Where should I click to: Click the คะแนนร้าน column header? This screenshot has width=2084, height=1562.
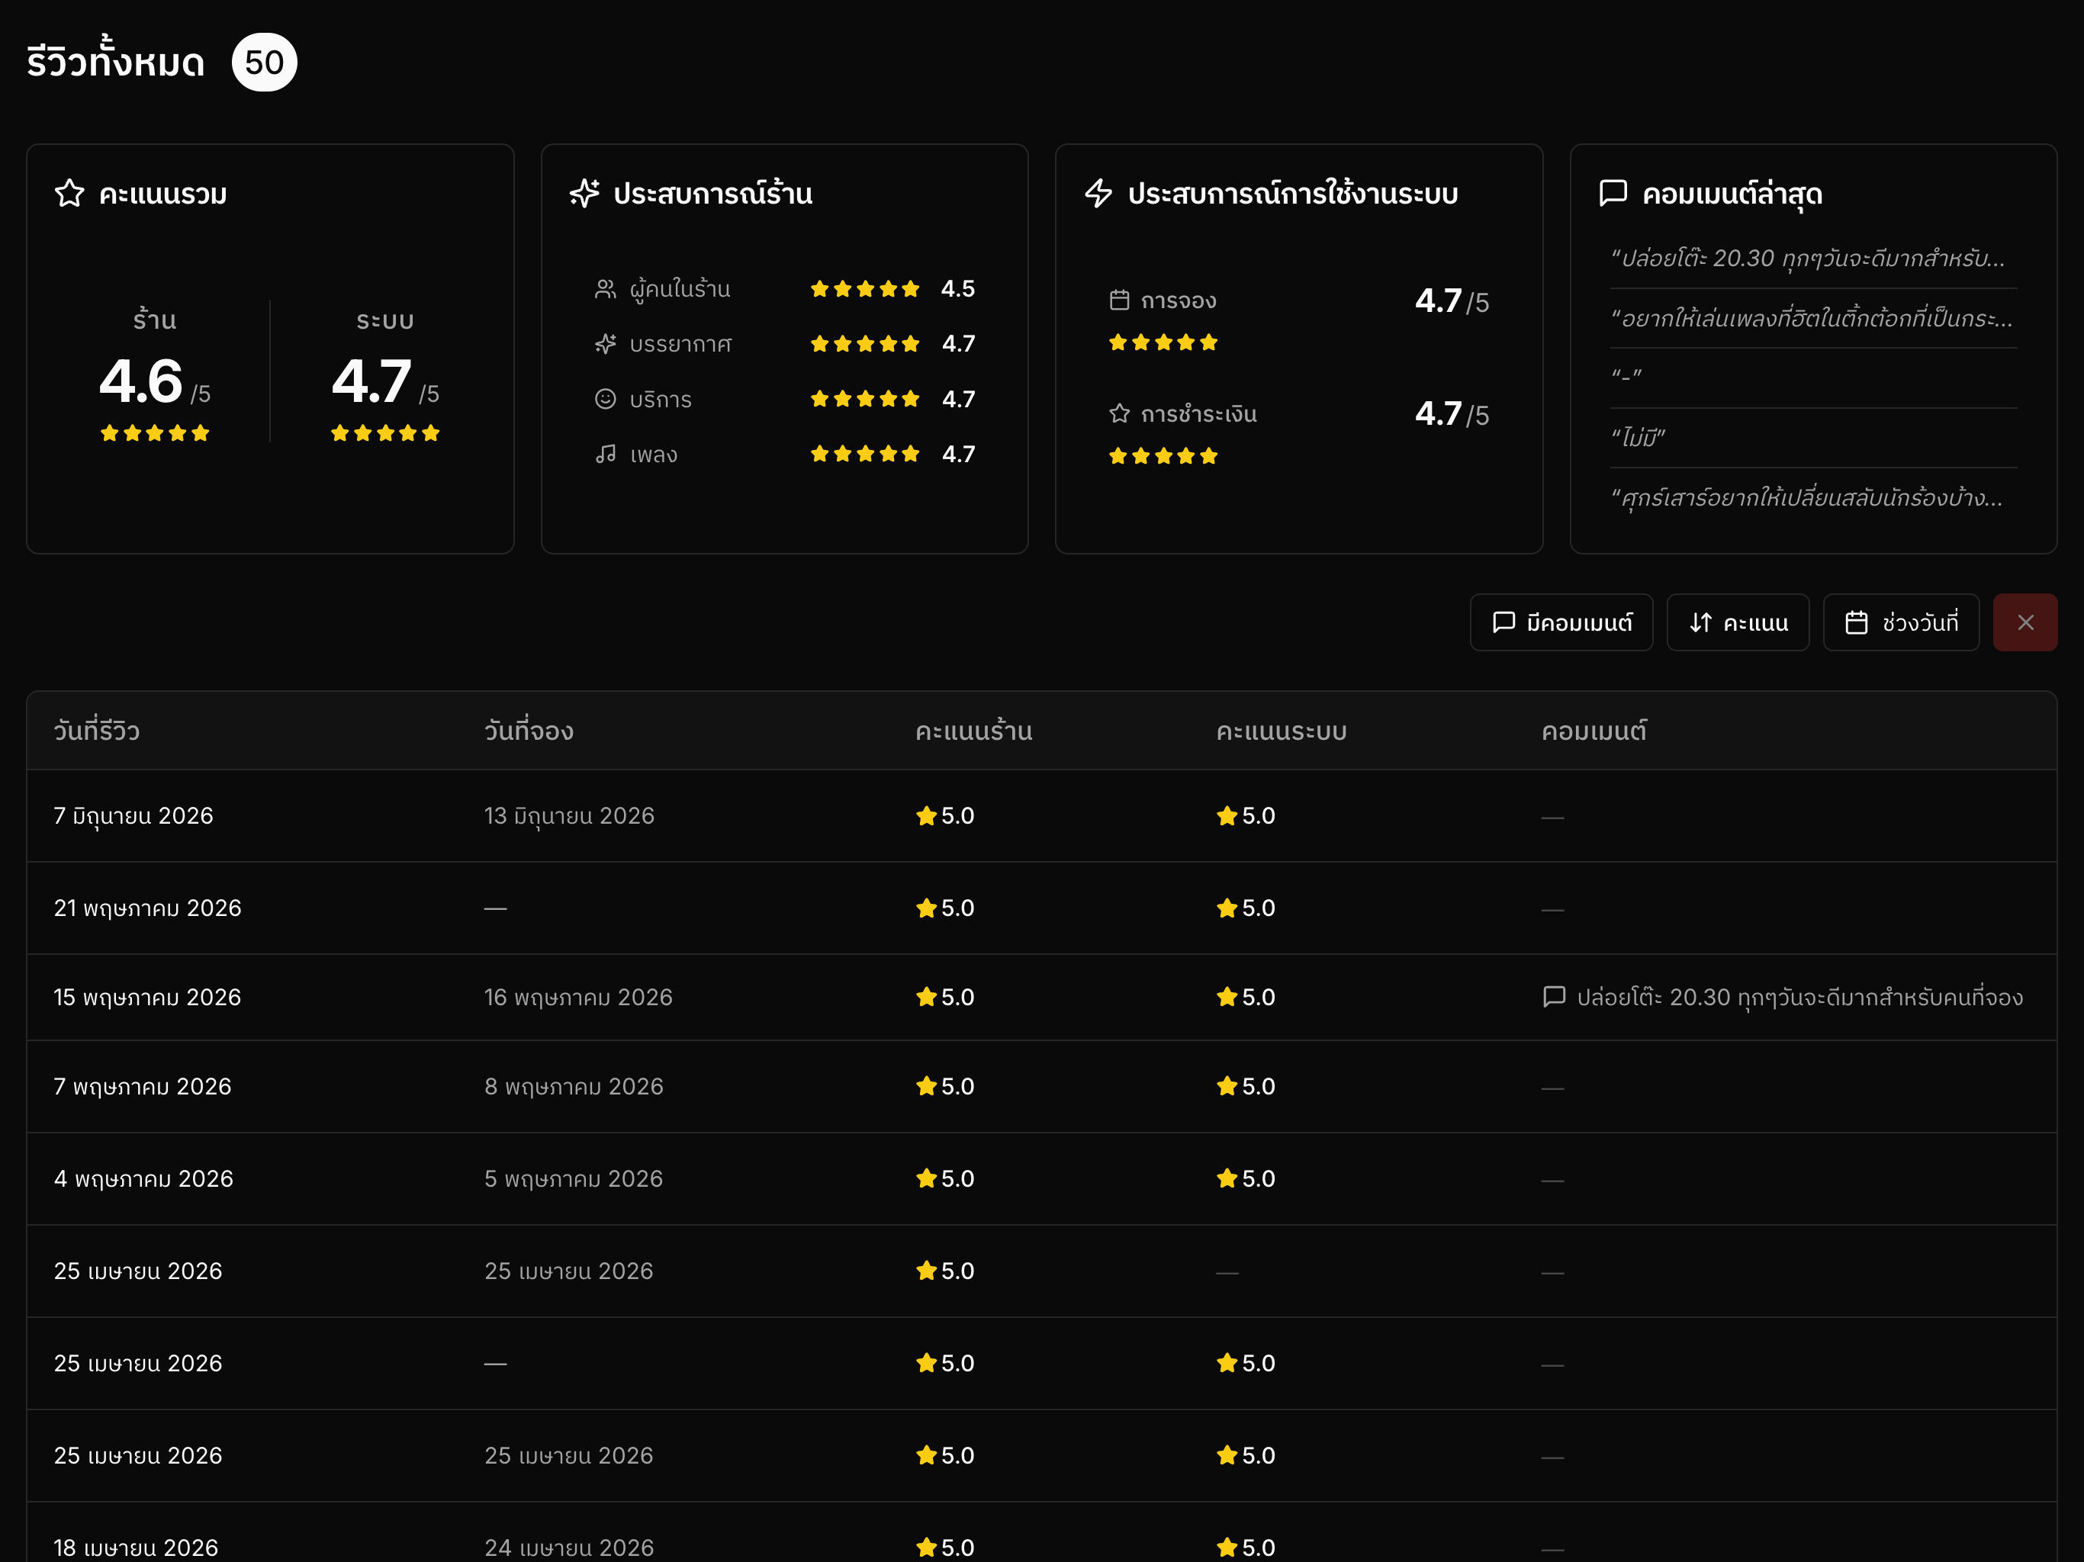coord(973,731)
